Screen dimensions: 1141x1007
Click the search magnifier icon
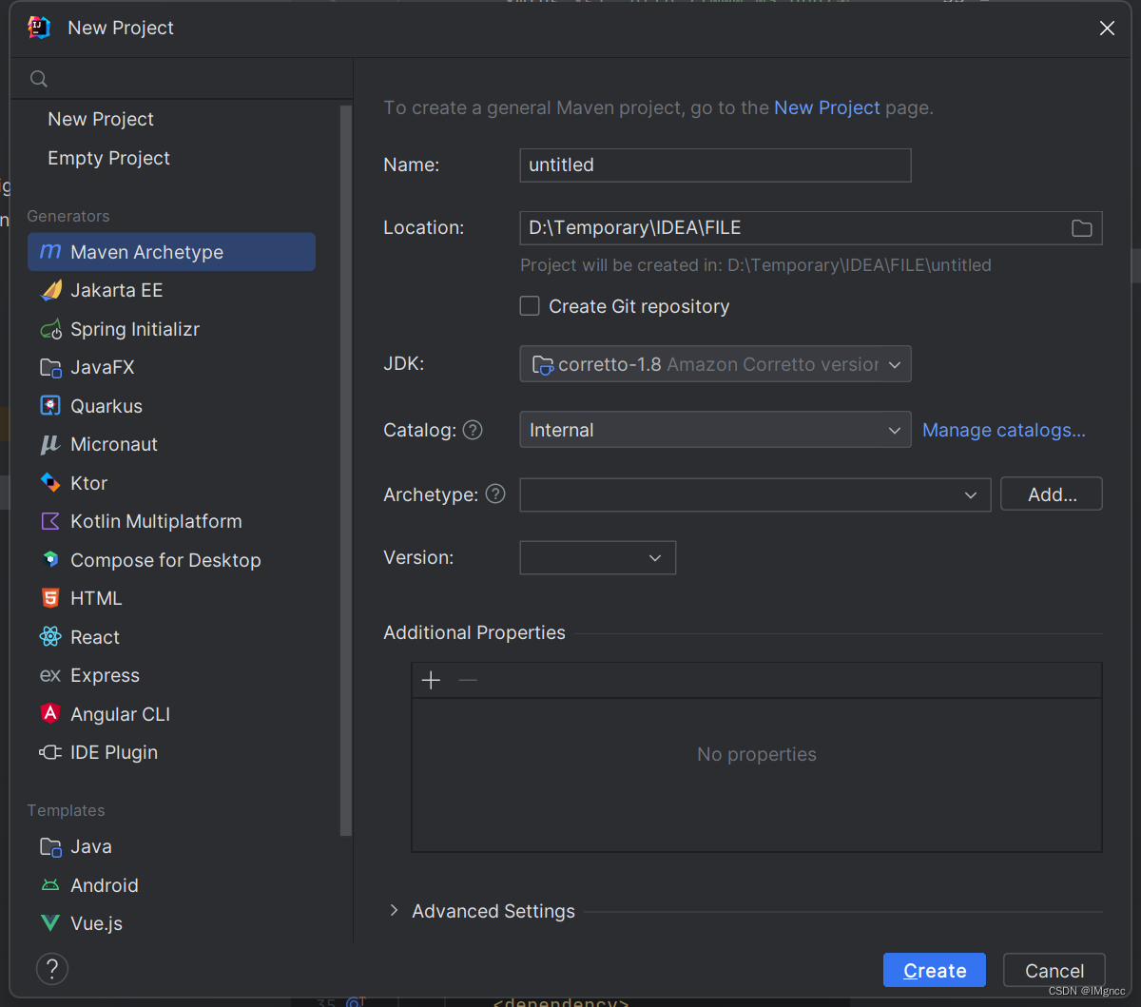[39, 79]
